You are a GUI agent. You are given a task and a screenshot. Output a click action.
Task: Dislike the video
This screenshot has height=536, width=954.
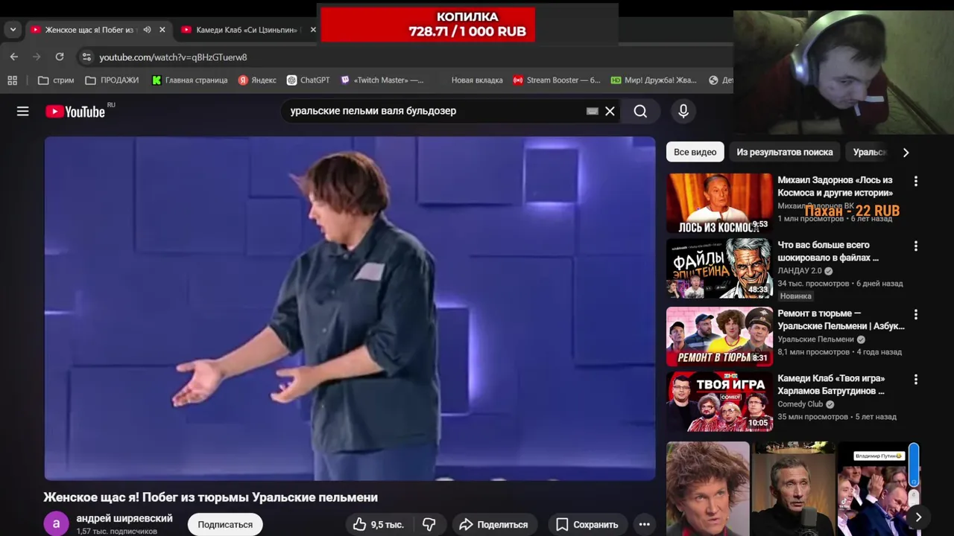pos(429,524)
